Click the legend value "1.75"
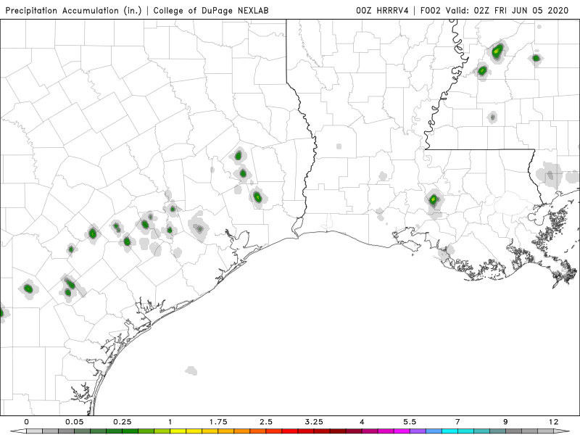This screenshot has height=435, width=580. (218, 422)
